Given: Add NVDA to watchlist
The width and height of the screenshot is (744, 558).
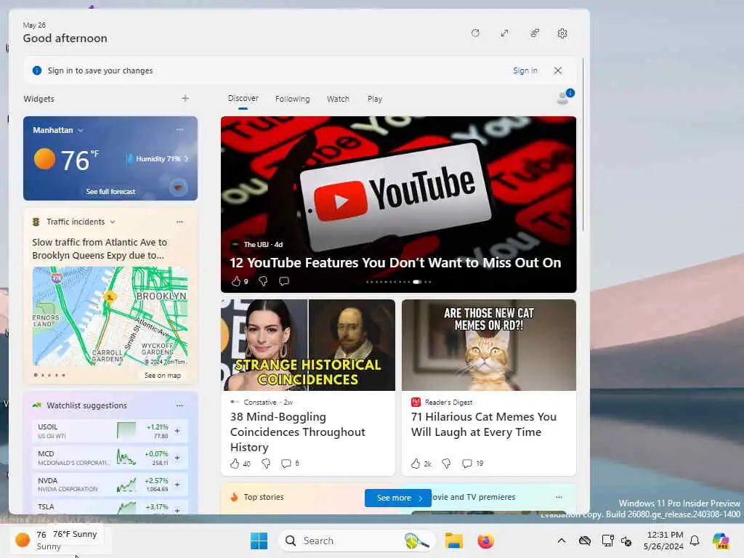Looking at the screenshot, I should pyautogui.click(x=177, y=485).
